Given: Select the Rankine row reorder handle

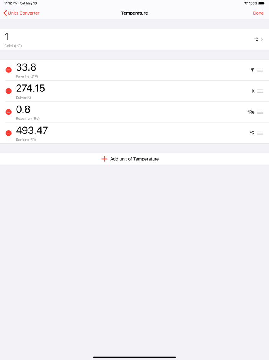Looking at the screenshot, I should coord(260,133).
